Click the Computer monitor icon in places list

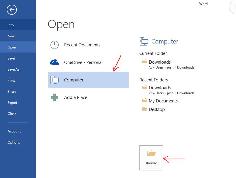tap(55, 80)
